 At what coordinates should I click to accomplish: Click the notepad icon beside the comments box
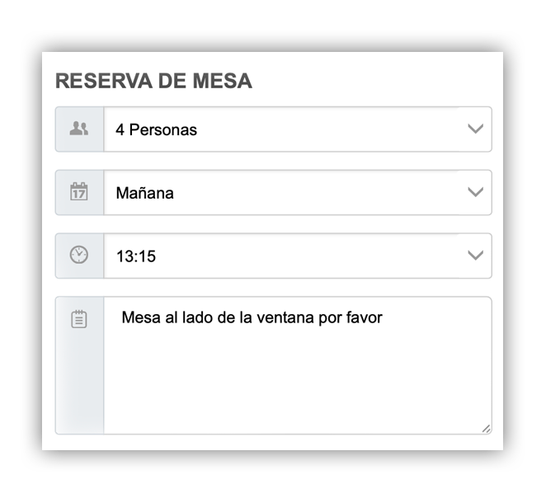(79, 319)
